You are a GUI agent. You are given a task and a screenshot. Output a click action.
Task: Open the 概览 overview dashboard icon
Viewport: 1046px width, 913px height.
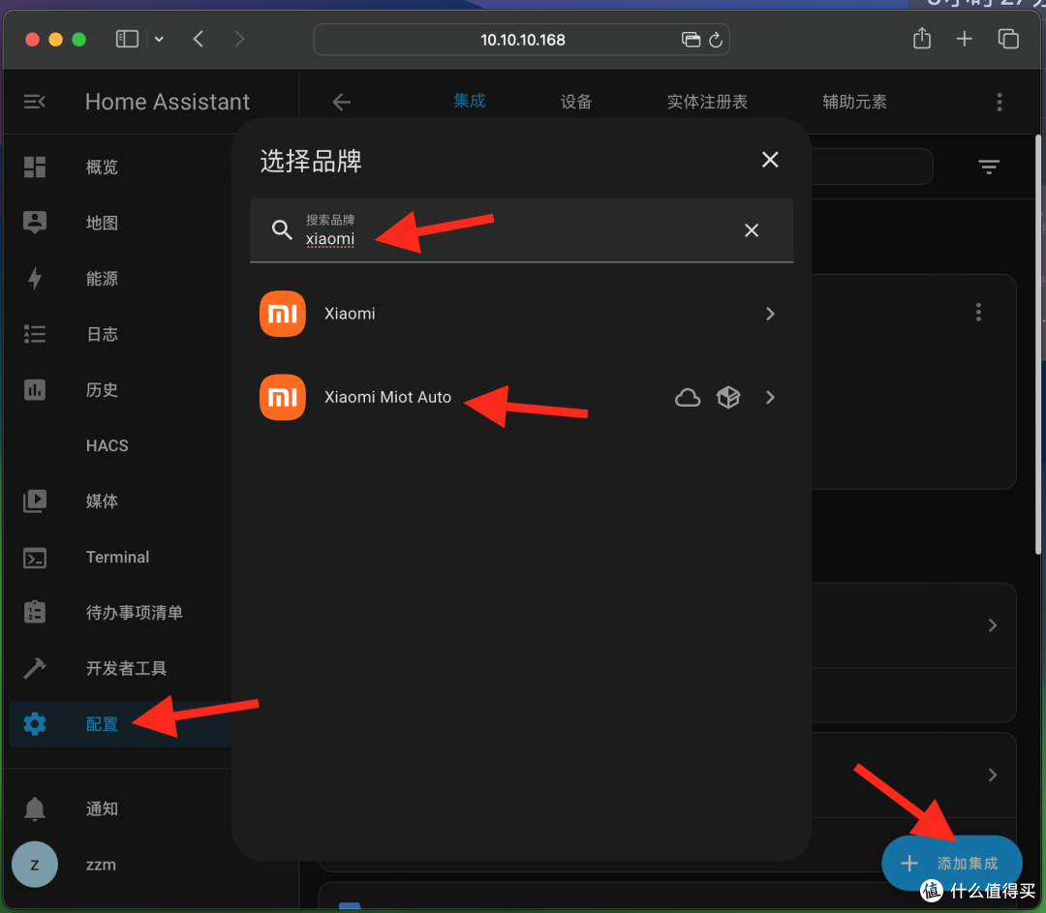click(x=35, y=167)
